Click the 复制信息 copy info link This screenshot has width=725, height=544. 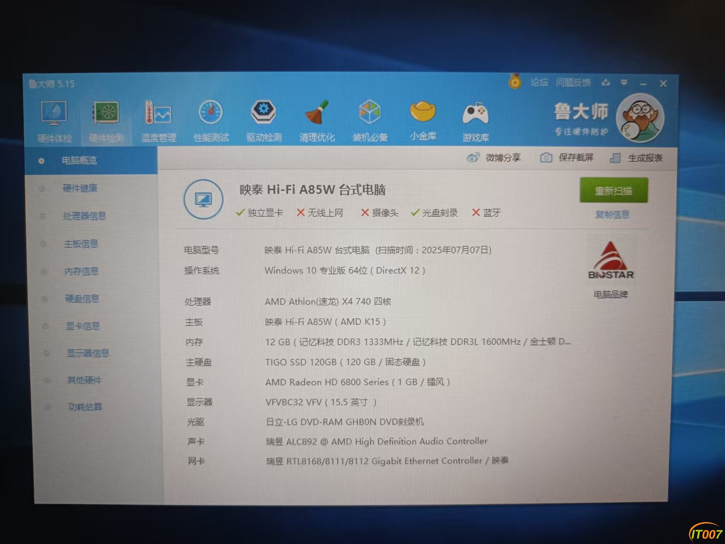click(612, 214)
